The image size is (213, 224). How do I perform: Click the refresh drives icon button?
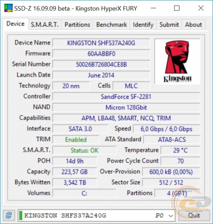tap(9, 215)
